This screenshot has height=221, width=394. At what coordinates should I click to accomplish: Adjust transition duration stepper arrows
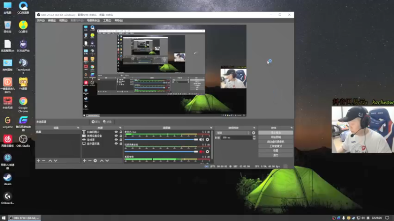pyautogui.click(x=254, y=138)
